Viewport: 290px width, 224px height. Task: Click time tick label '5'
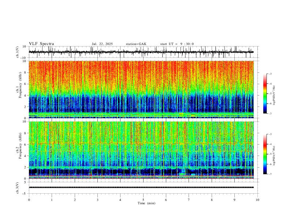[143, 200]
